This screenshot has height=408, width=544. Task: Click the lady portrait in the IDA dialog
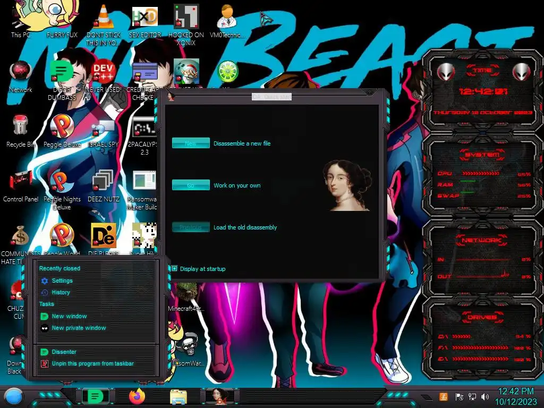pos(347,185)
